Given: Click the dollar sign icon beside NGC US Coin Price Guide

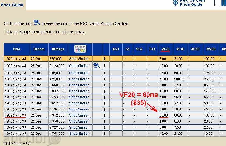Looking at the screenshot, I should pos(175,2).
